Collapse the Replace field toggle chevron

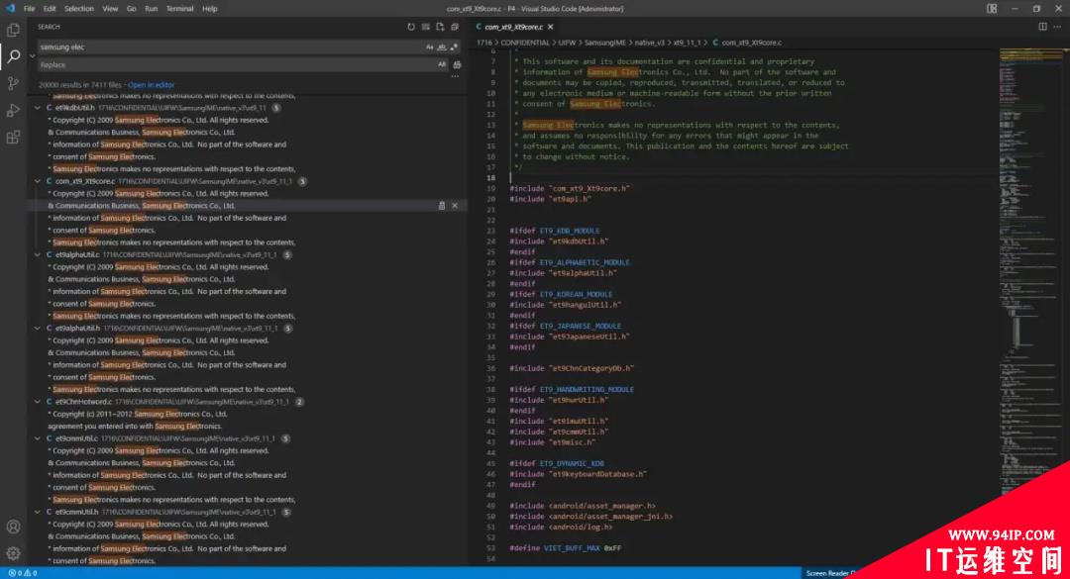(32, 56)
